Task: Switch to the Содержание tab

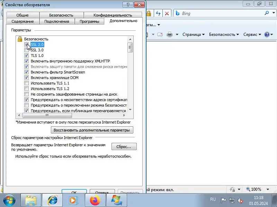Action: tap(23, 21)
